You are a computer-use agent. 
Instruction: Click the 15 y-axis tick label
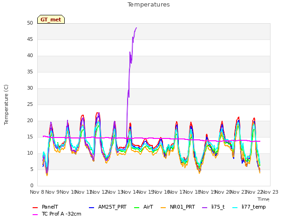point(30,137)
